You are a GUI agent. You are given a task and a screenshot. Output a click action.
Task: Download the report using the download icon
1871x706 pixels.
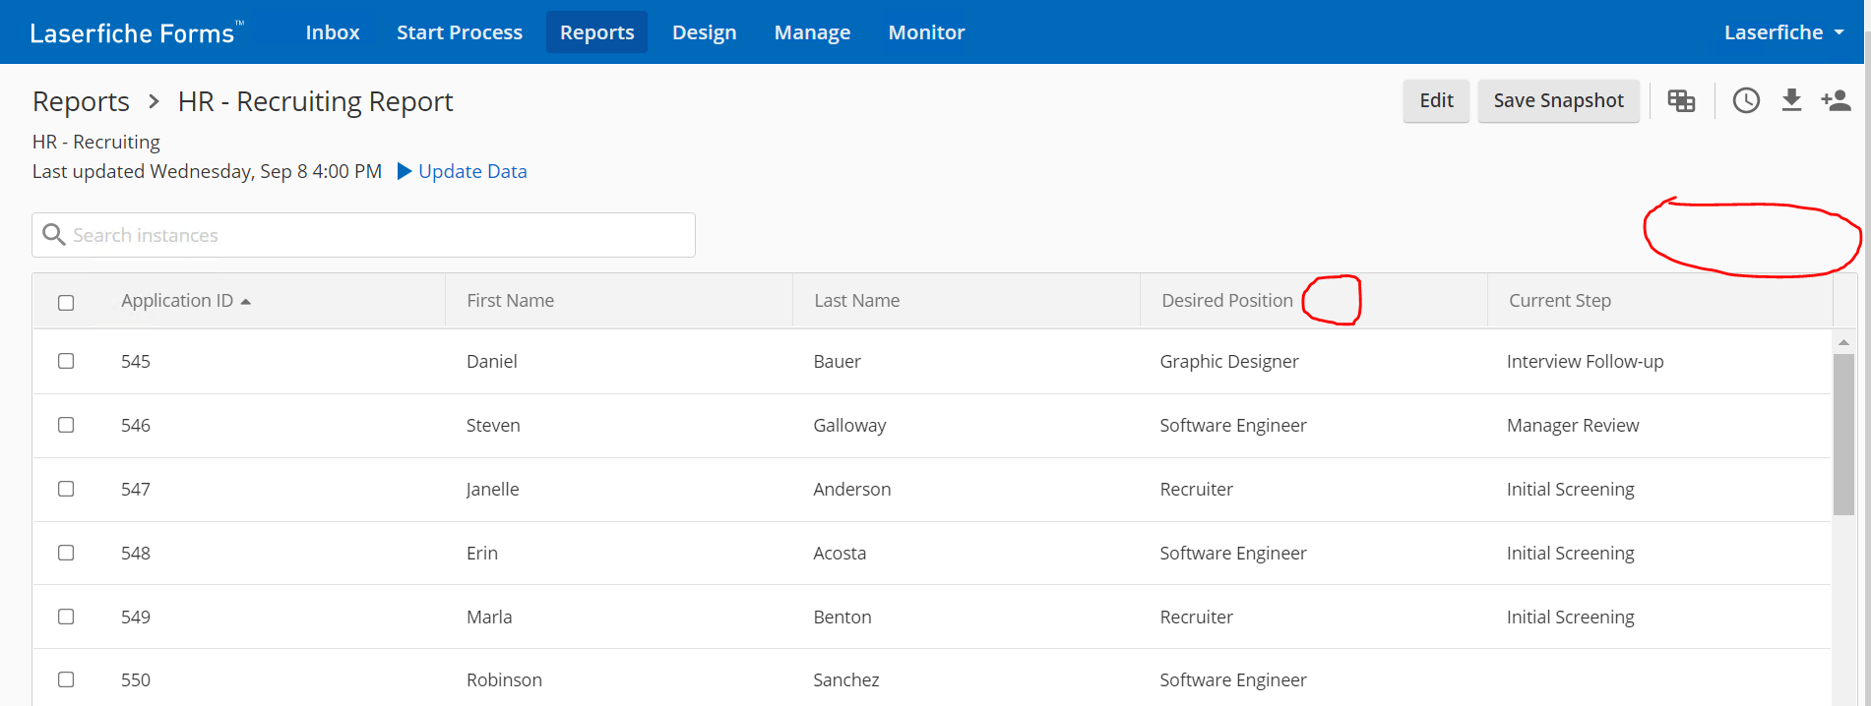pos(1791,100)
